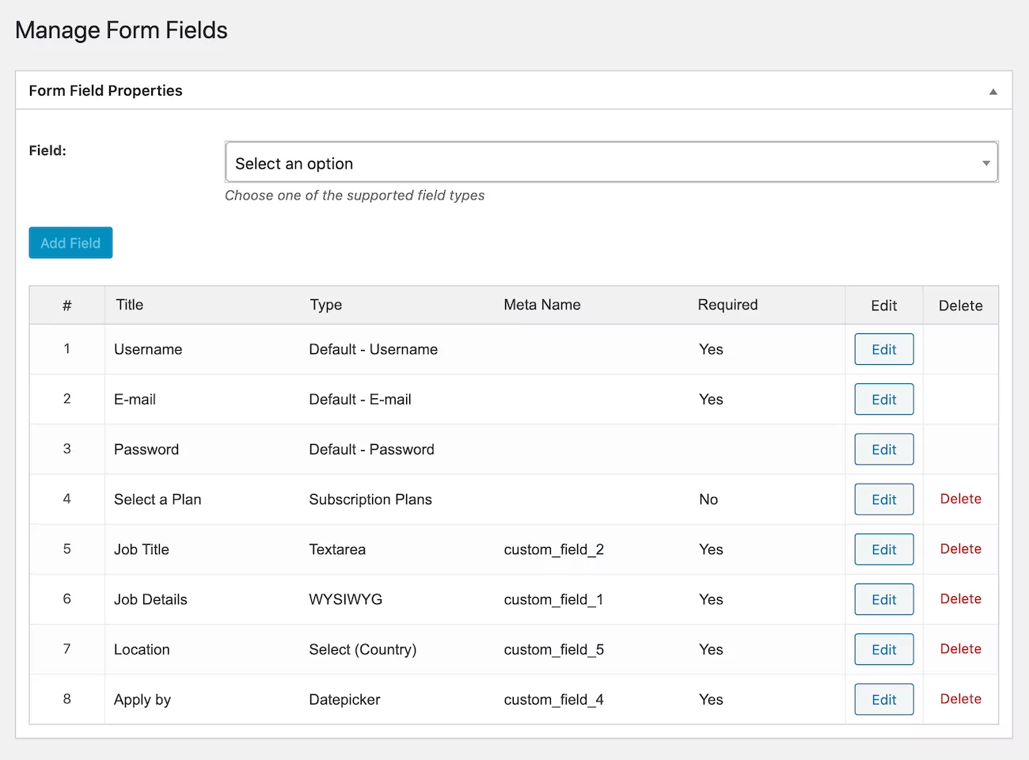Click the custom_field_1 meta name
Image resolution: width=1029 pixels, height=760 pixels.
coord(553,599)
